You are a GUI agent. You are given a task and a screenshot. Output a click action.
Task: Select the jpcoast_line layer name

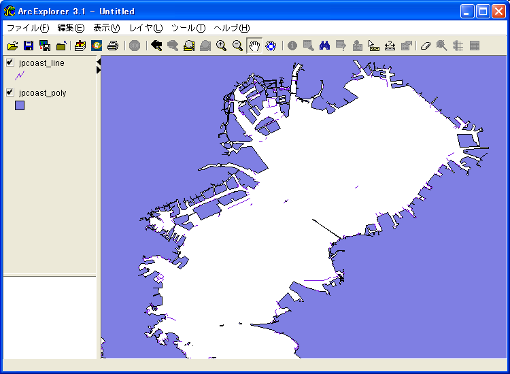click(42, 63)
